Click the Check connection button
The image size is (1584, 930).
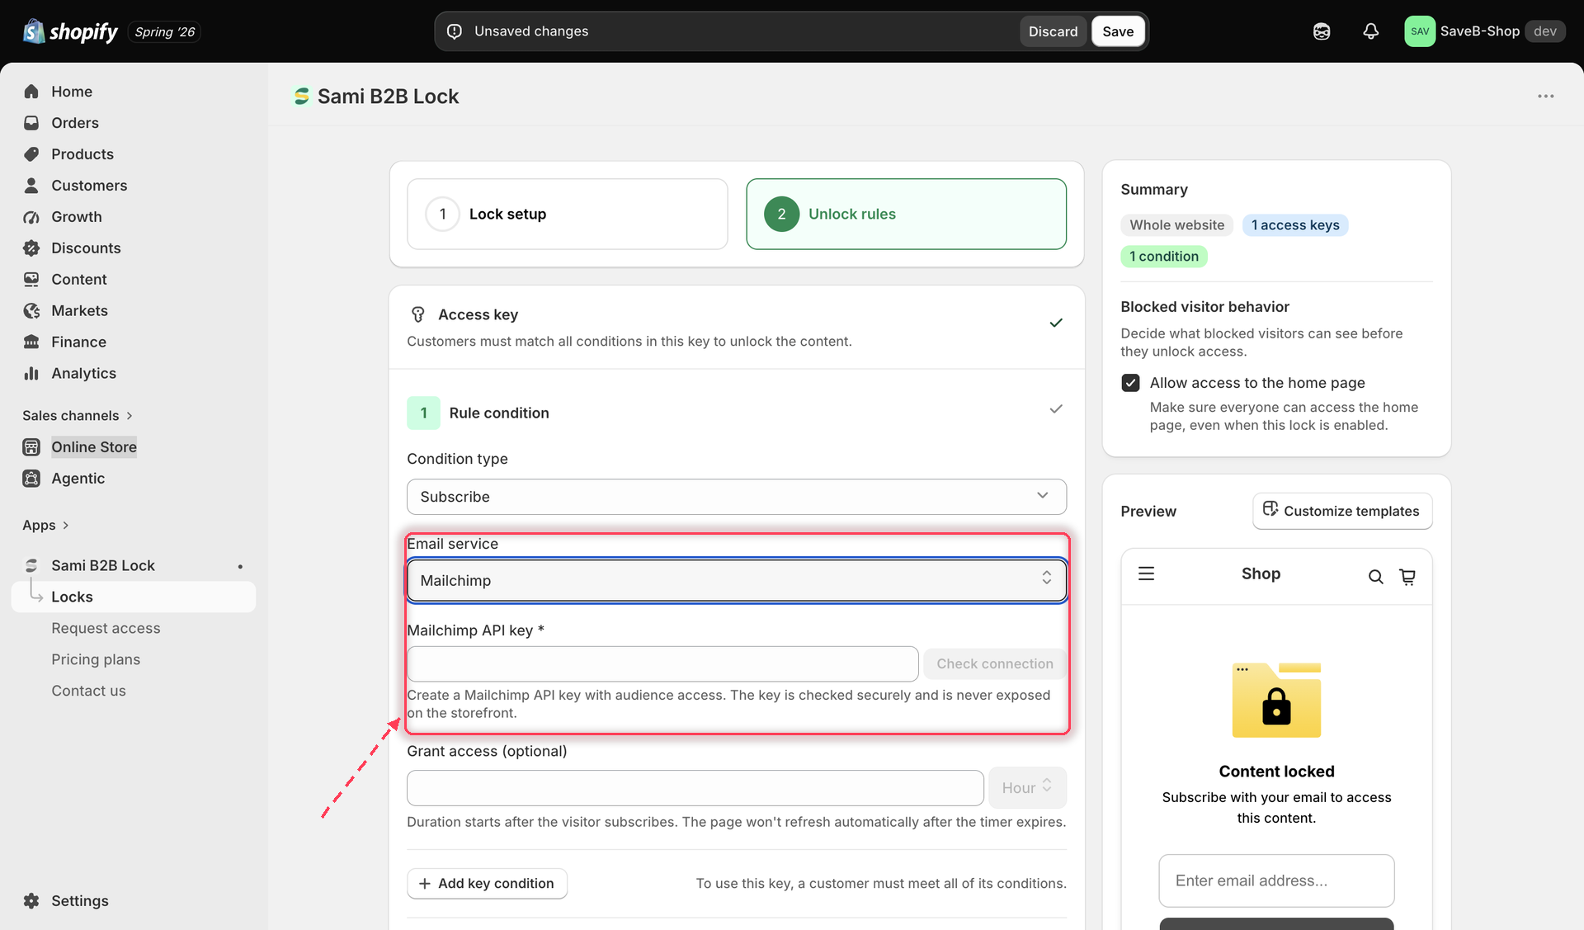point(994,664)
